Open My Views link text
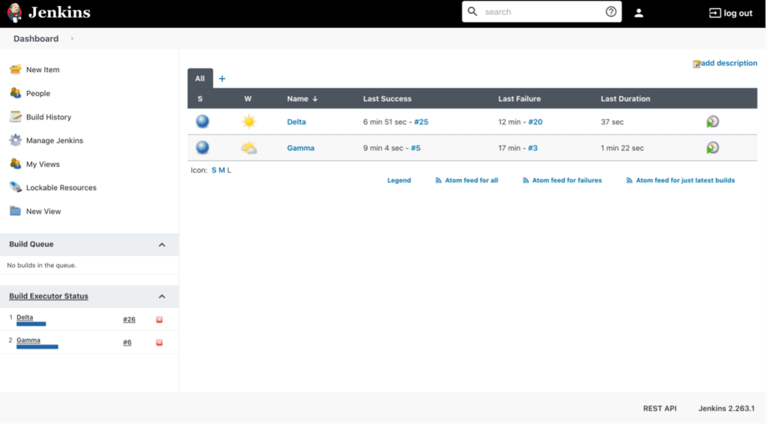Image resolution: width=768 pixels, height=425 pixels. tap(43, 164)
